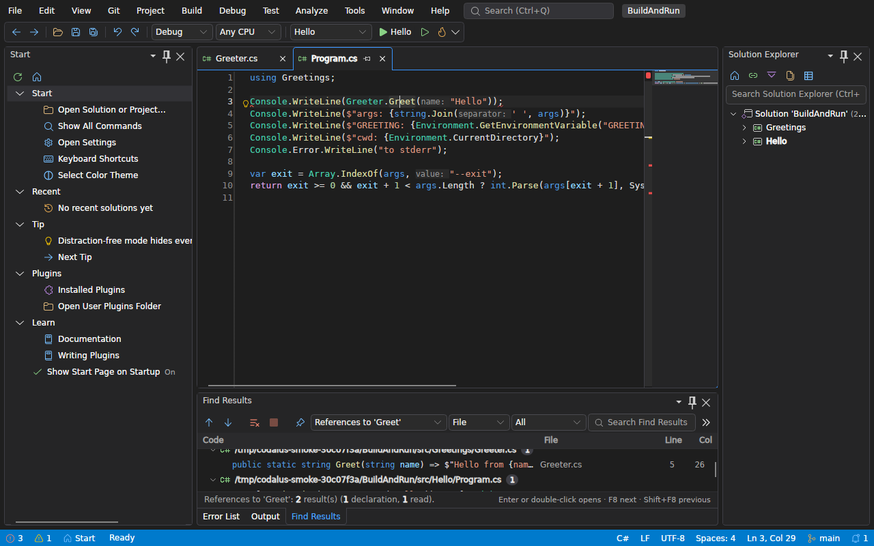Click the single-disk Save icon in the toolbar
This screenshot has width=874, height=546.
coord(76,32)
